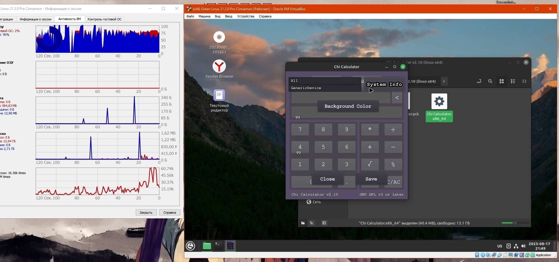Click the System Info button in calculator

pyautogui.click(x=384, y=84)
